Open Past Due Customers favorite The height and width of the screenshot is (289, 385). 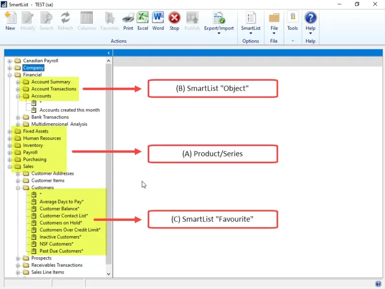point(62,251)
